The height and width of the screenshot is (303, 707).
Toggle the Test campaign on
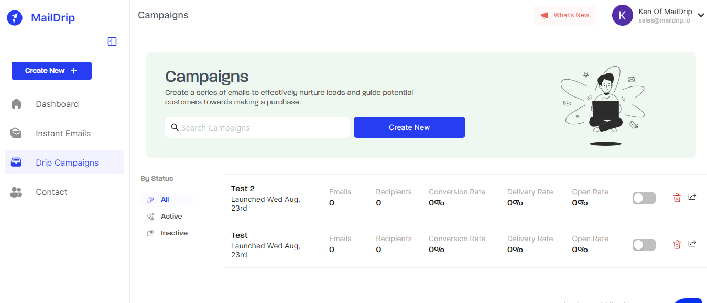coord(644,245)
